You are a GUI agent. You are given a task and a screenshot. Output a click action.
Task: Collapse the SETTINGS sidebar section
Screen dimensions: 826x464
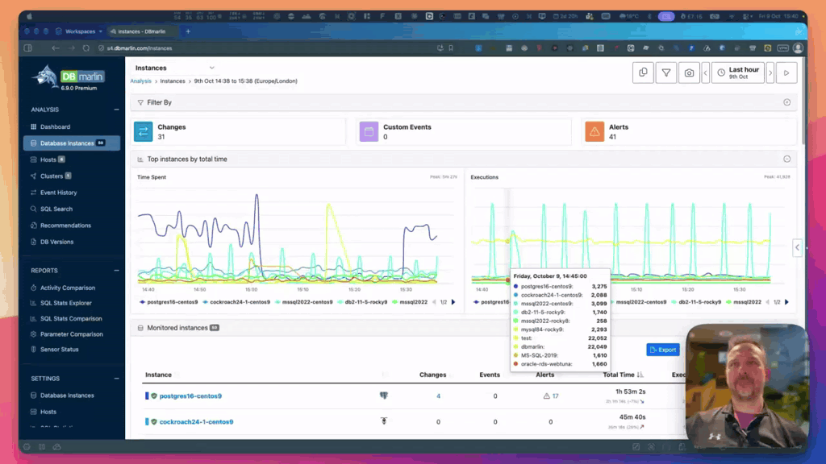(x=116, y=379)
